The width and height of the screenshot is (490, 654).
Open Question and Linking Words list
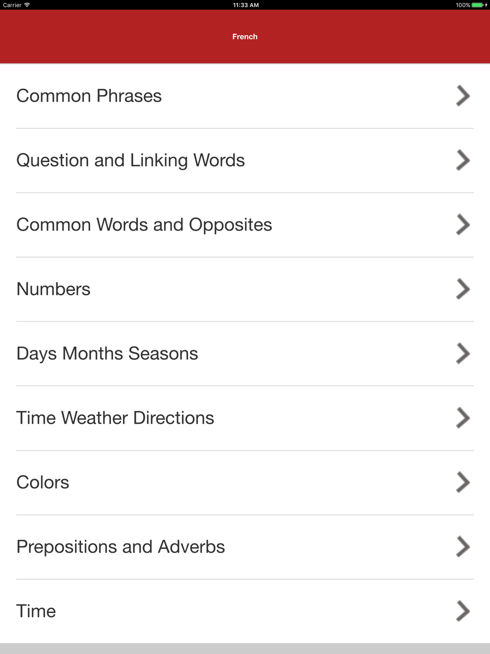[130, 160]
